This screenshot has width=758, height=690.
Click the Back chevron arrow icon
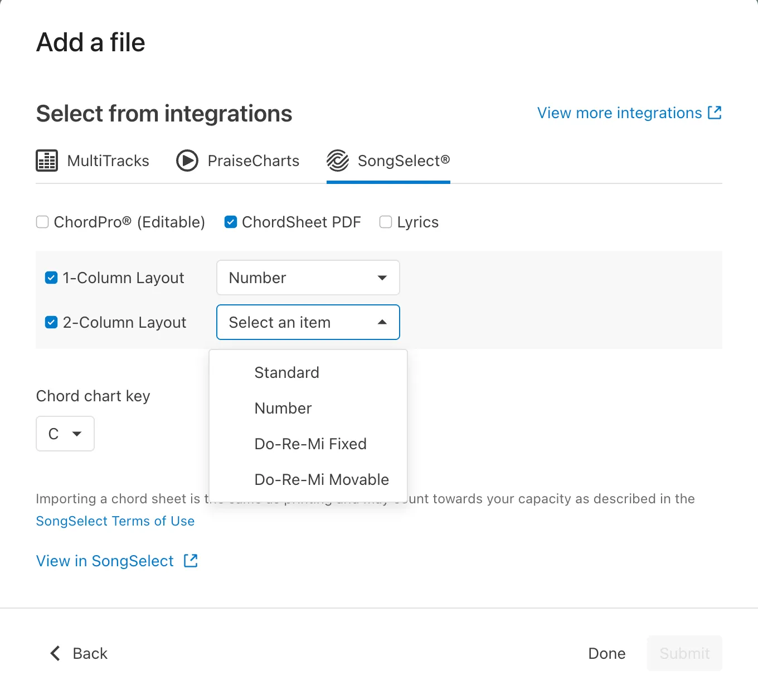(x=55, y=653)
